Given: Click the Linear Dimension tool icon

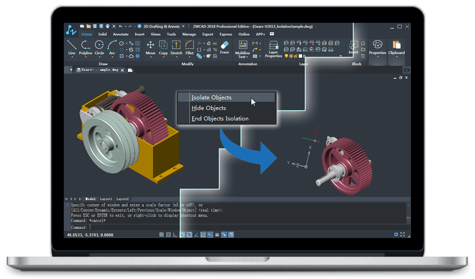Looking at the screenshot, I should [x=255, y=43].
